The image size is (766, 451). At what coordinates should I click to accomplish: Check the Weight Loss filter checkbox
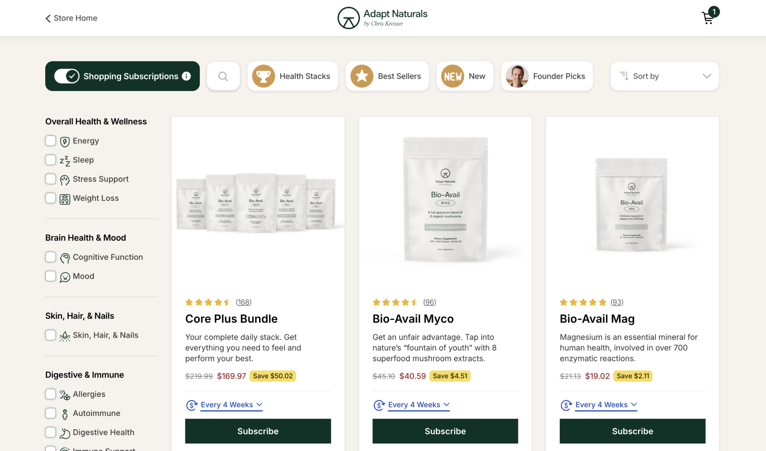coord(50,198)
